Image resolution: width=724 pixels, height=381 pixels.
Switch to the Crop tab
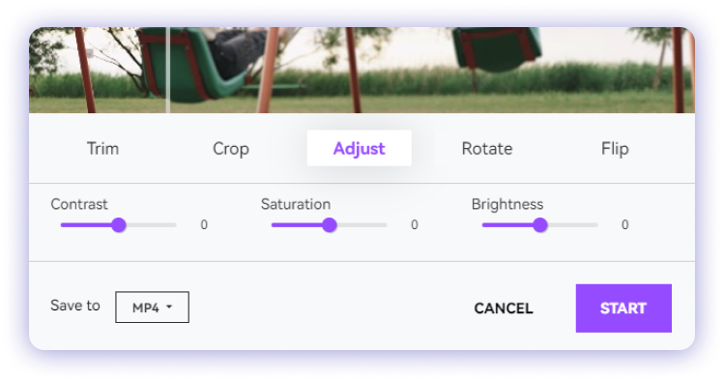pyautogui.click(x=231, y=148)
